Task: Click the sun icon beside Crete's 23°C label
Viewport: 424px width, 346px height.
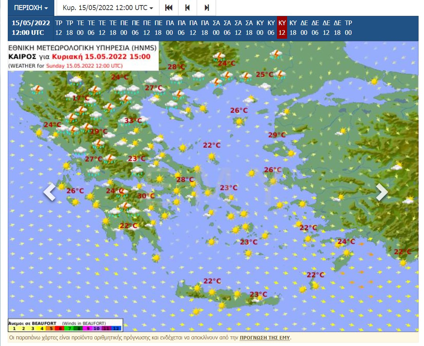Action: tap(260, 298)
